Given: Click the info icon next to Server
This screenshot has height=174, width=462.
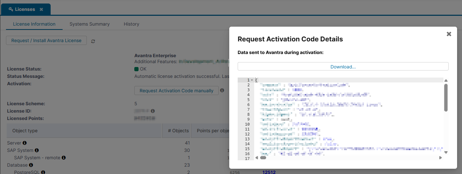Looking at the screenshot, I should 25,143.
